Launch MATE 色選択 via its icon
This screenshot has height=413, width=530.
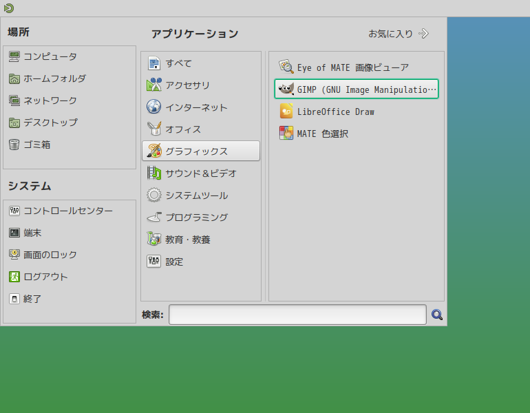(286, 133)
